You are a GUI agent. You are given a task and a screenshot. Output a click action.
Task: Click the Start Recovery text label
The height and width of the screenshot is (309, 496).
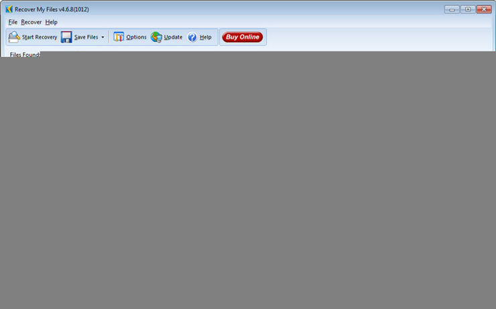click(x=40, y=37)
